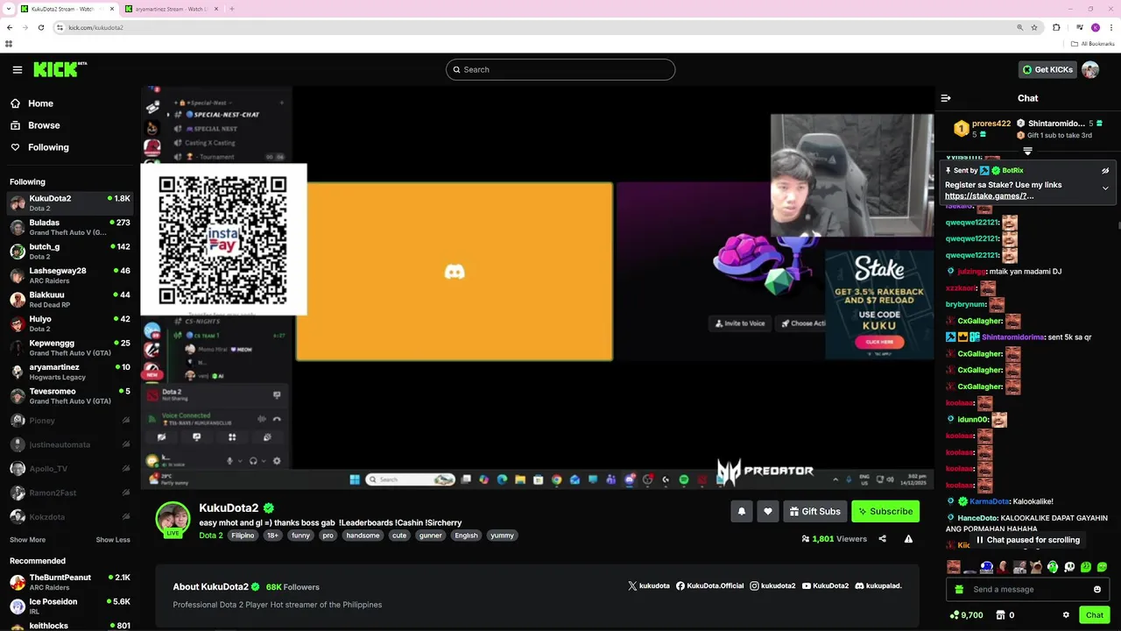1121x631 pixels.
Task: Open a new browser tab
Action: coord(231,9)
